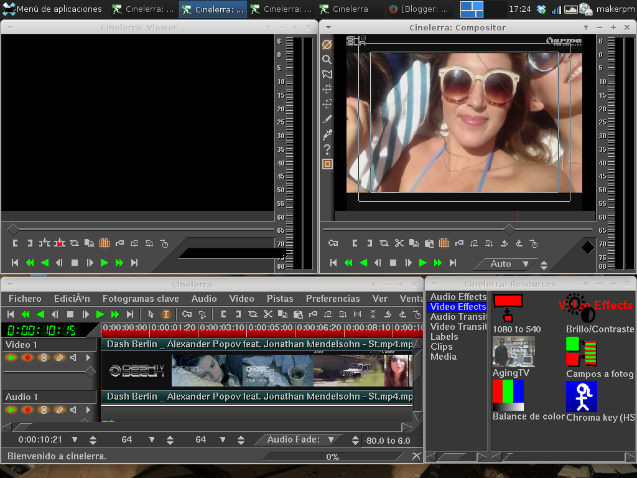
Task: Toggle arm track record on Audio 1
Action: point(27,410)
